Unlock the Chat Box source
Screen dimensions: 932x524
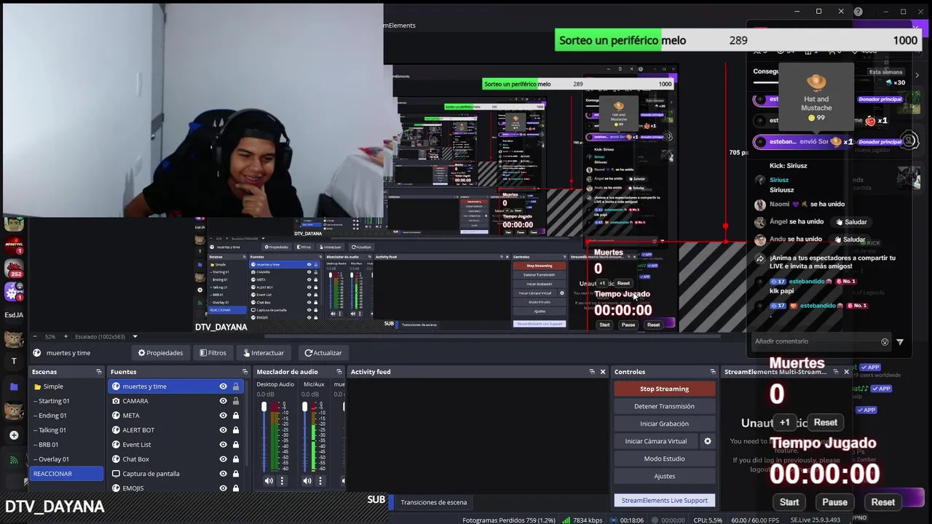pos(236,459)
